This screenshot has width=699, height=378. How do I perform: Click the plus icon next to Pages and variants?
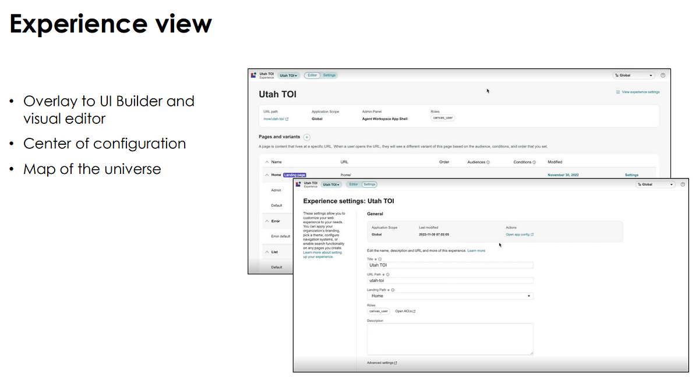(307, 137)
